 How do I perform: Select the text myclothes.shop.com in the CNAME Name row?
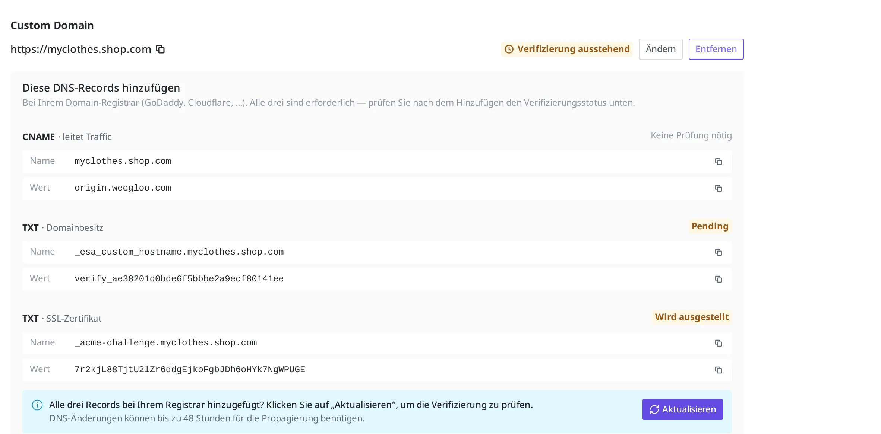(123, 161)
